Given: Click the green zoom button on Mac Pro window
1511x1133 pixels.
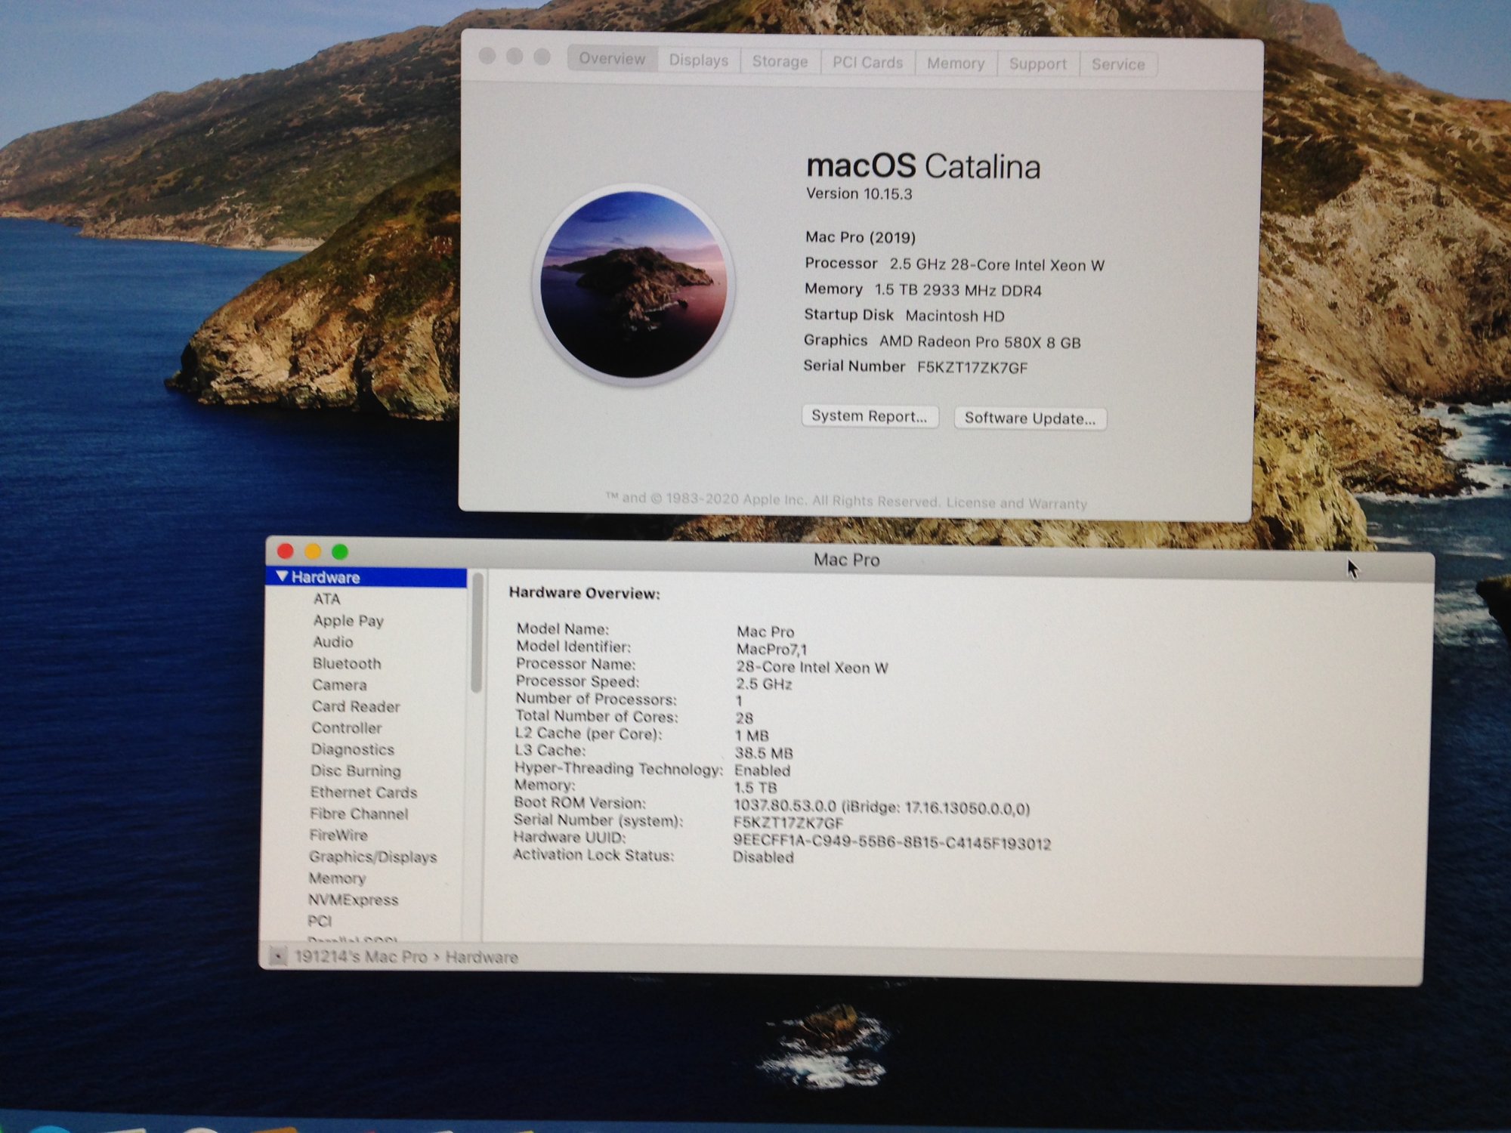Looking at the screenshot, I should (x=340, y=552).
